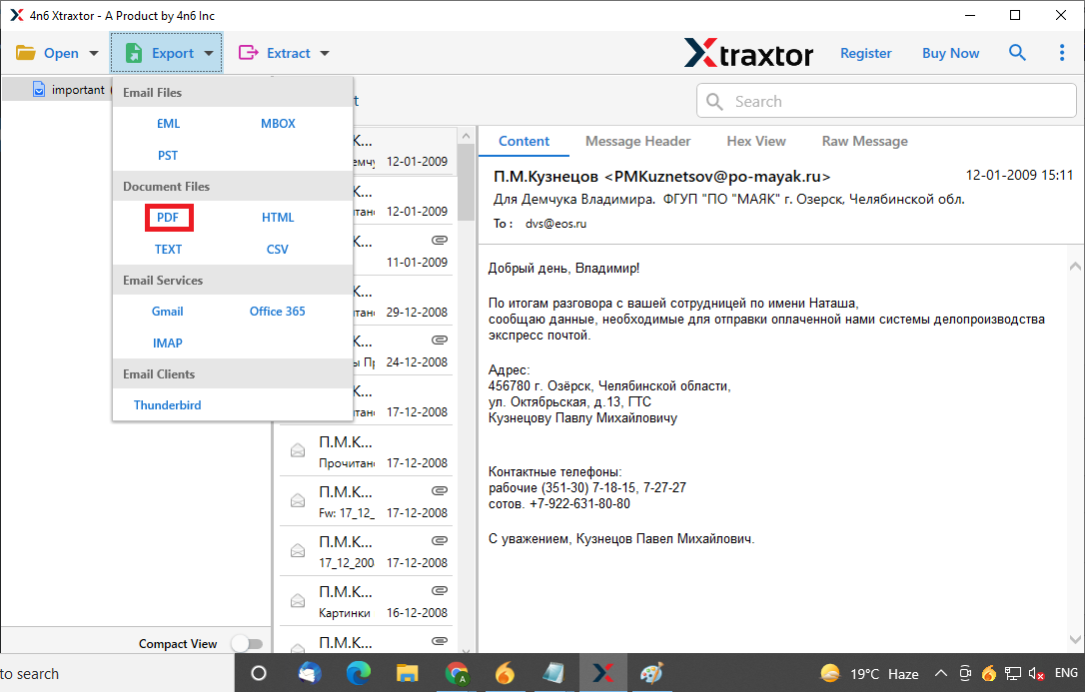1085x692 pixels.
Task: Click paperclip on Картинки 16-12-2008 email
Action: (440, 591)
